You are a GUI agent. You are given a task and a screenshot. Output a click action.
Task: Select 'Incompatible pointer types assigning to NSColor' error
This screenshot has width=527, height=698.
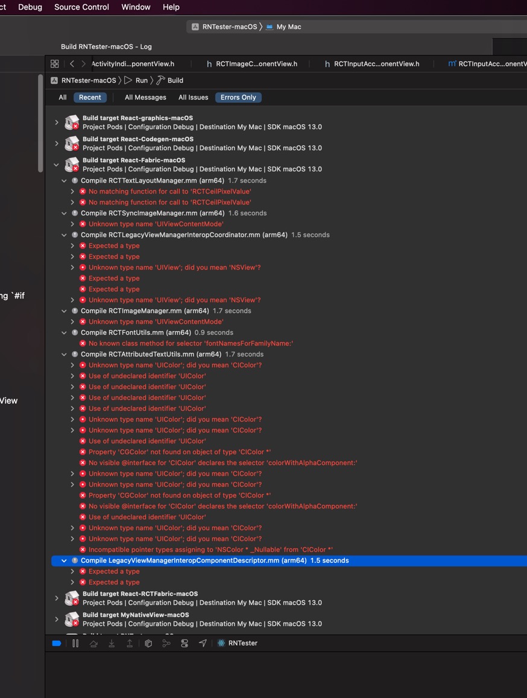[x=210, y=550]
